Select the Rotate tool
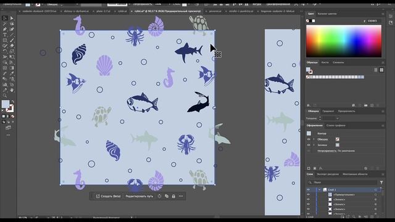The height and width of the screenshot is (222, 395). pos(5,51)
